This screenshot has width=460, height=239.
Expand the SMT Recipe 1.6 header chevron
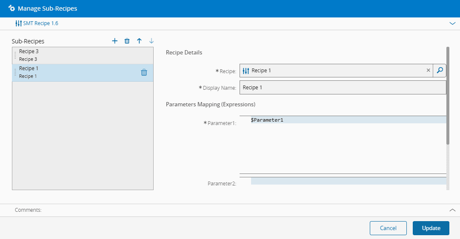[x=452, y=24]
